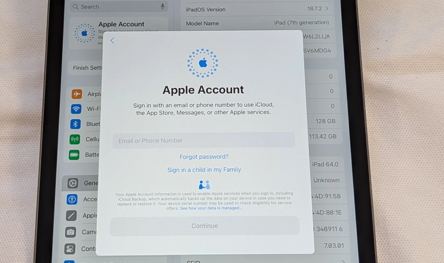The height and width of the screenshot is (263, 444).
Task: Tap the microphone dictation icon in Search
Action: pos(162,6)
